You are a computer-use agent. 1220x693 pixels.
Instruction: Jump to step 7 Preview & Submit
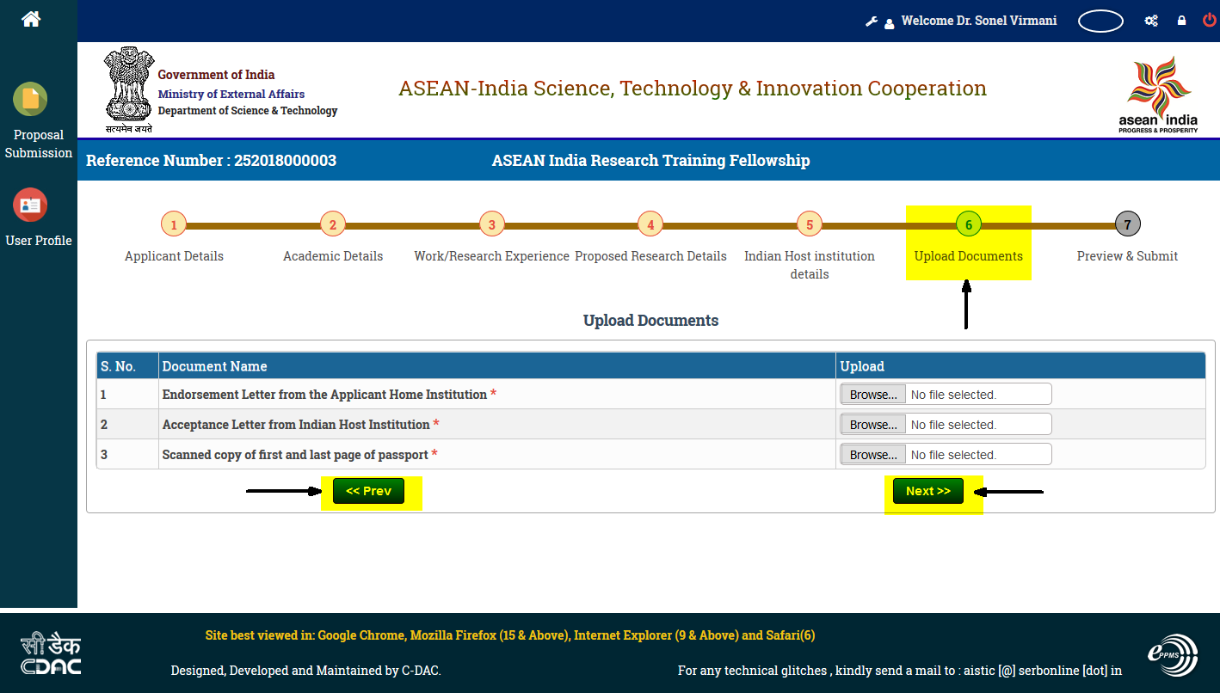coord(1128,225)
